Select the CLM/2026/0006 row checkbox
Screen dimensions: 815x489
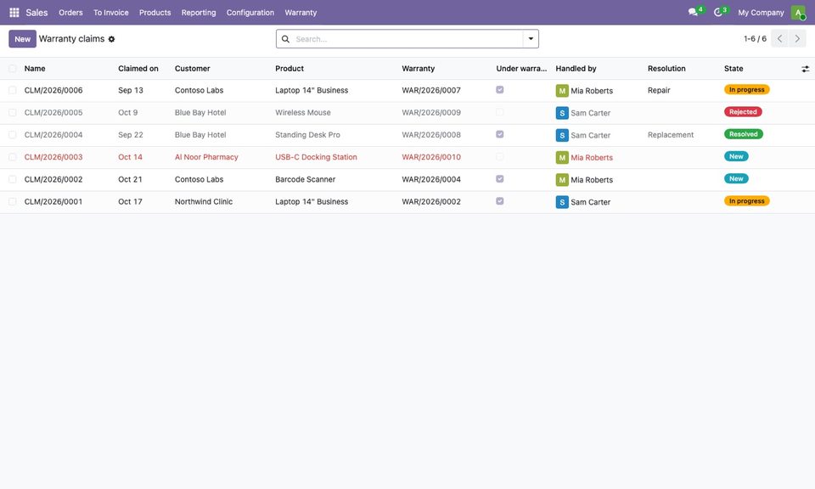pos(13,91)
